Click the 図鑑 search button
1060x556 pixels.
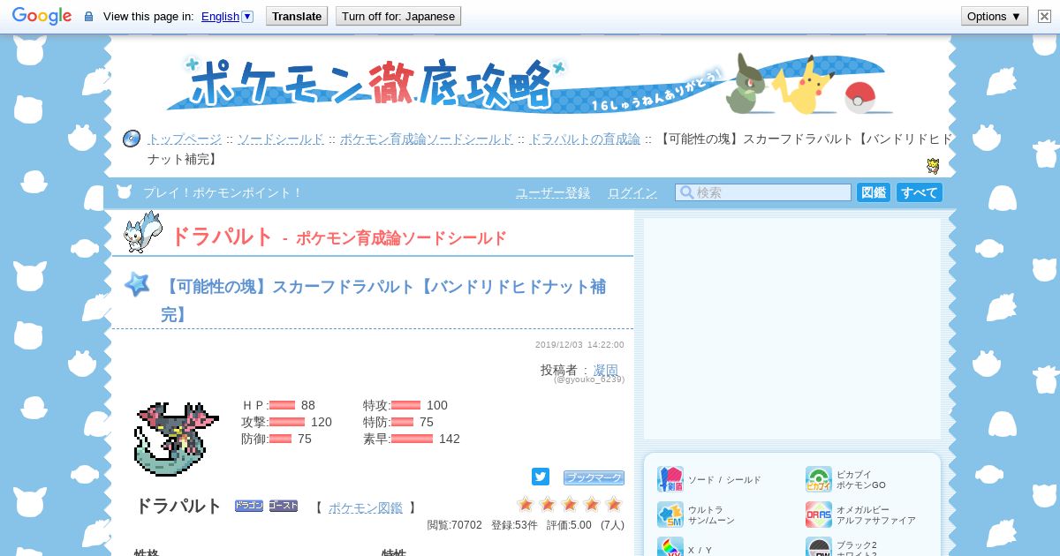(873, 192)
